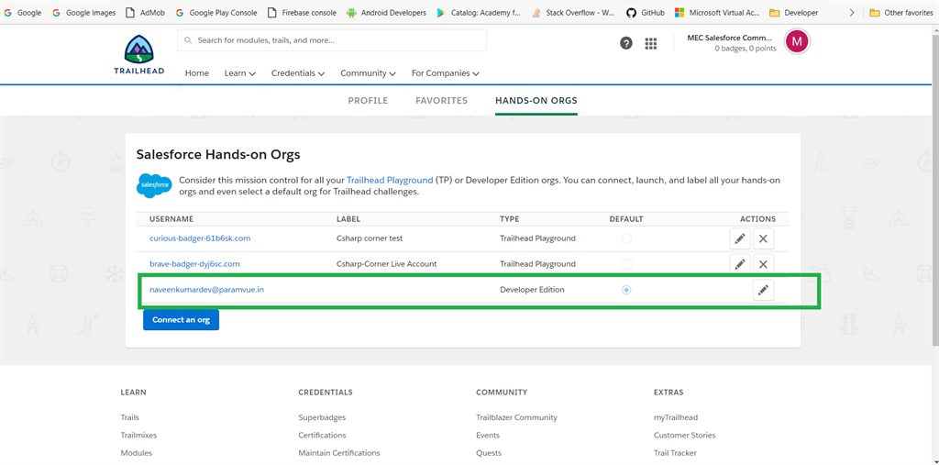939x465 pixels.
Task: Open the help question mark icon
Action: 626,43
